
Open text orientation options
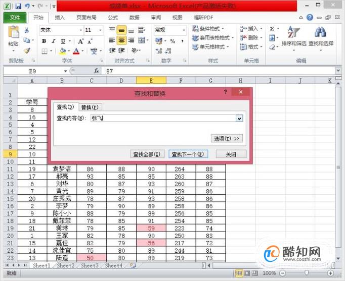135,50
